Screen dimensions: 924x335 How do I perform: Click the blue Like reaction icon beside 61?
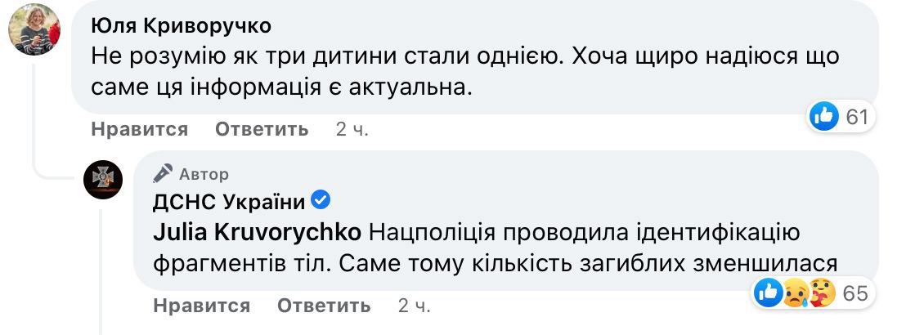(824, 117)
